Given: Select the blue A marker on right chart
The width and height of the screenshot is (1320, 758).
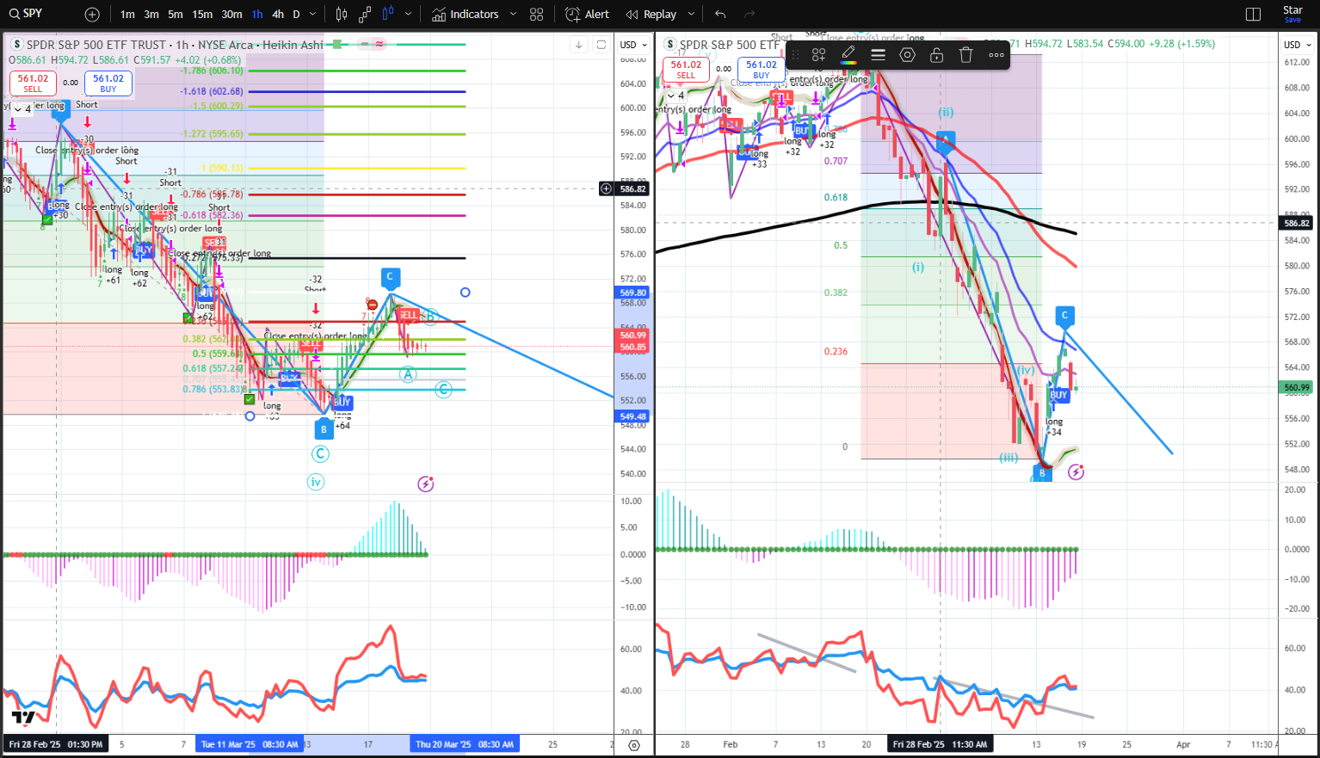Looking at the screenshot, I should 946,141.
